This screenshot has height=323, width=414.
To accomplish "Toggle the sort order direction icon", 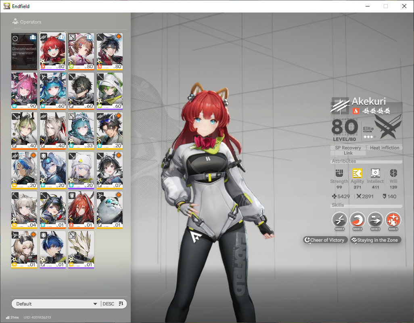I will click(121, 304).
